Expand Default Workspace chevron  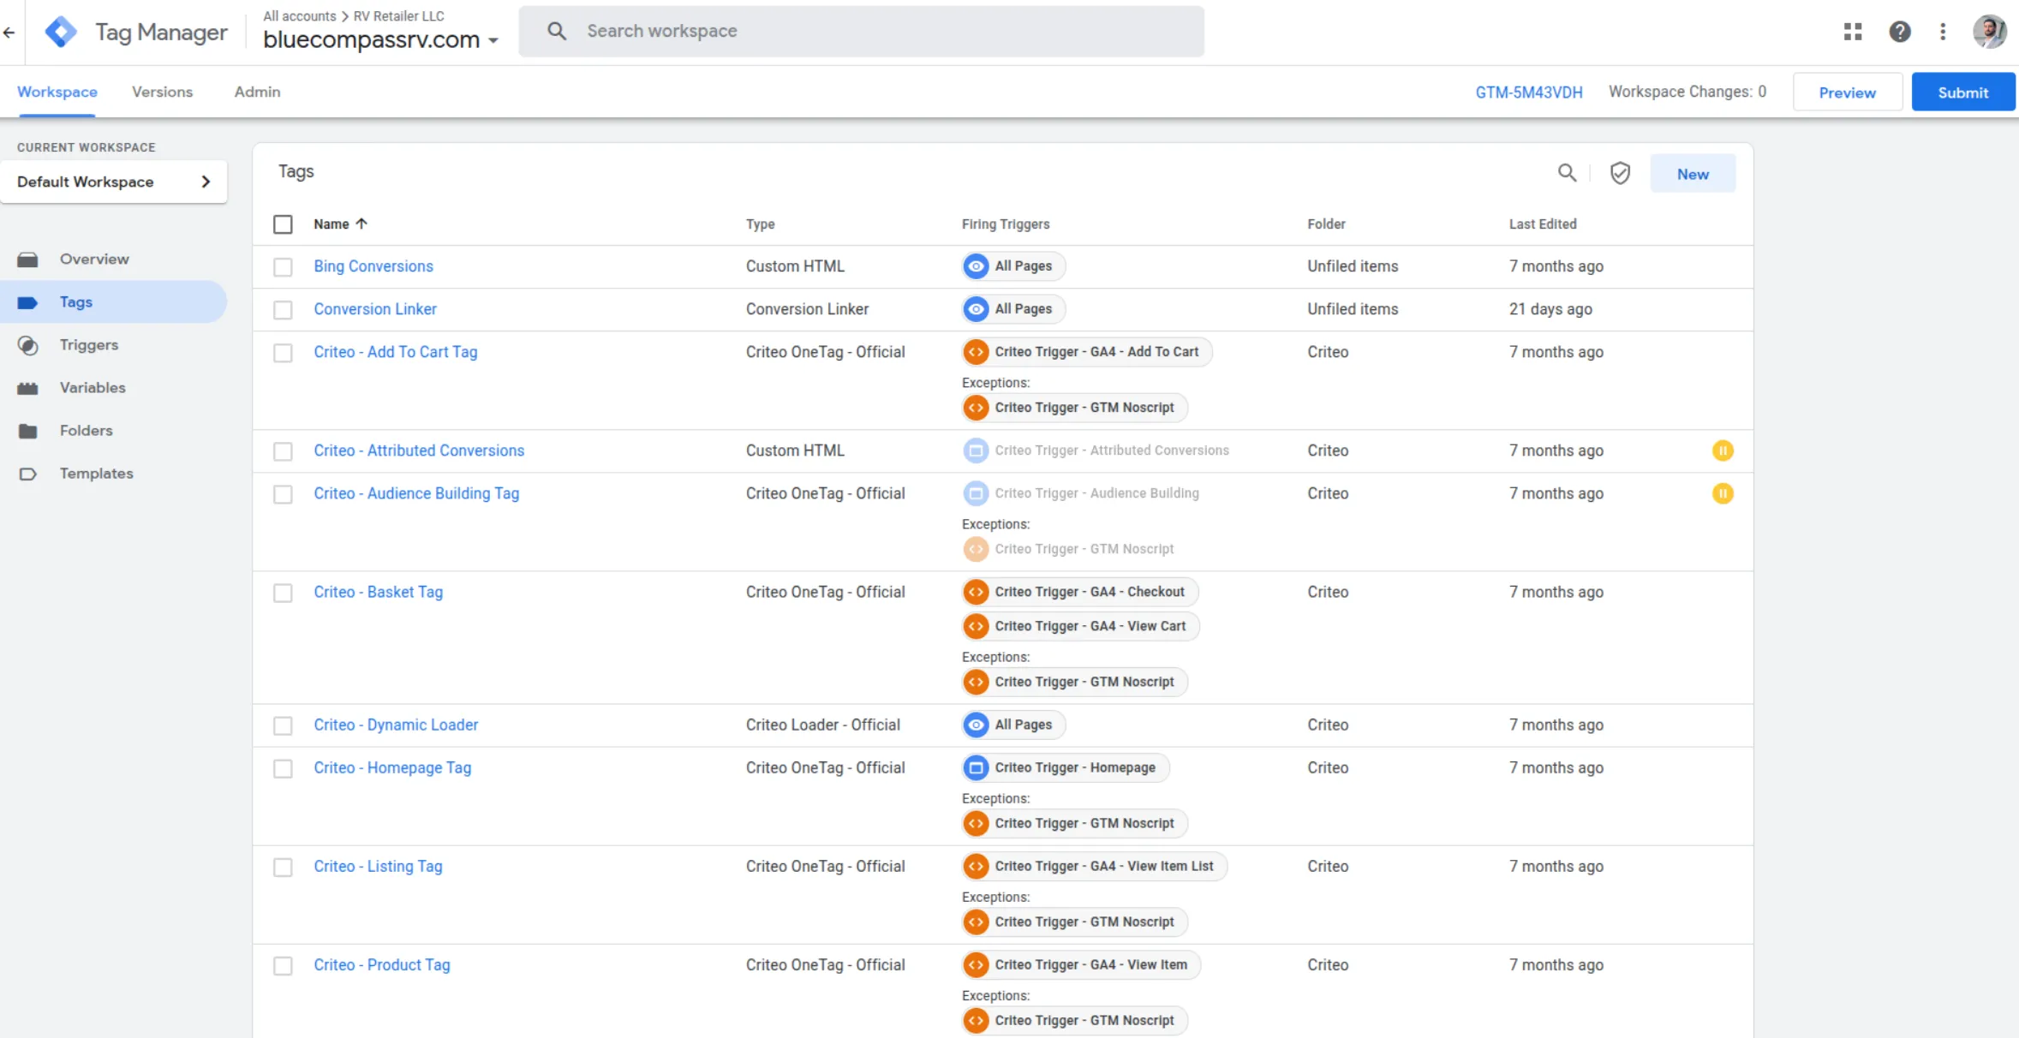pos(206,182)
